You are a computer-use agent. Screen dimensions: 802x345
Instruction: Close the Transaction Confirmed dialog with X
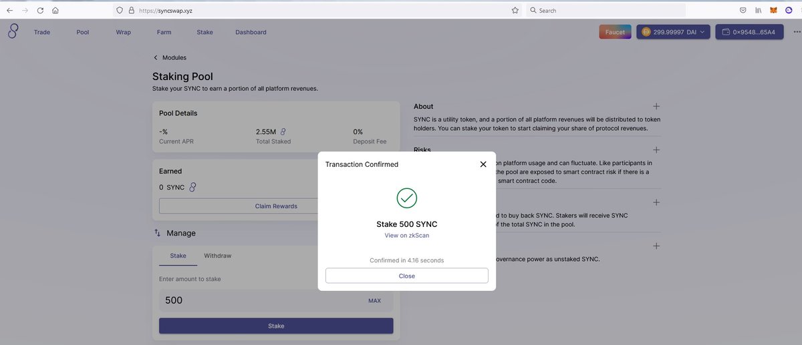click(483, 164)
